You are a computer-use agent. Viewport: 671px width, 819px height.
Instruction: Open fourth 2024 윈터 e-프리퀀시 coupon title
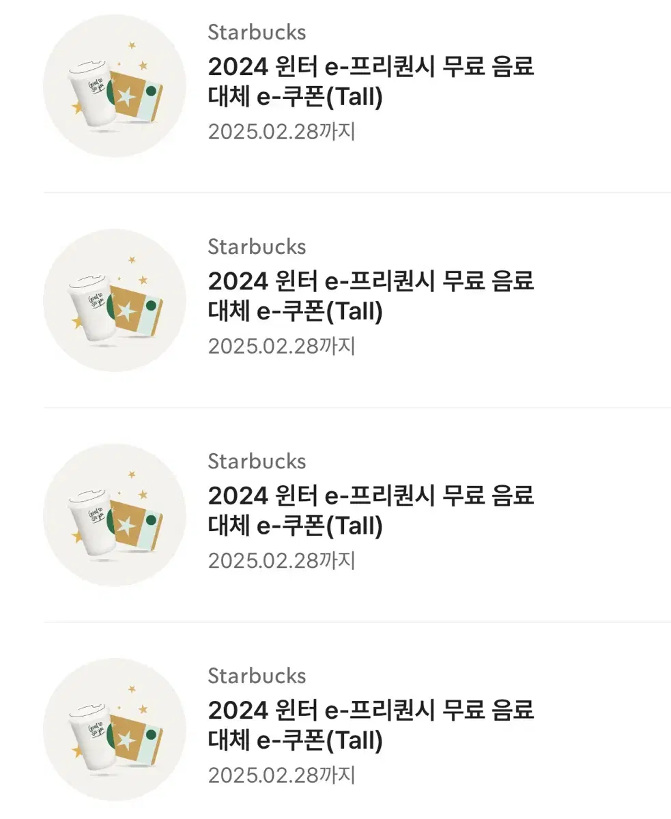click(371, 725)
